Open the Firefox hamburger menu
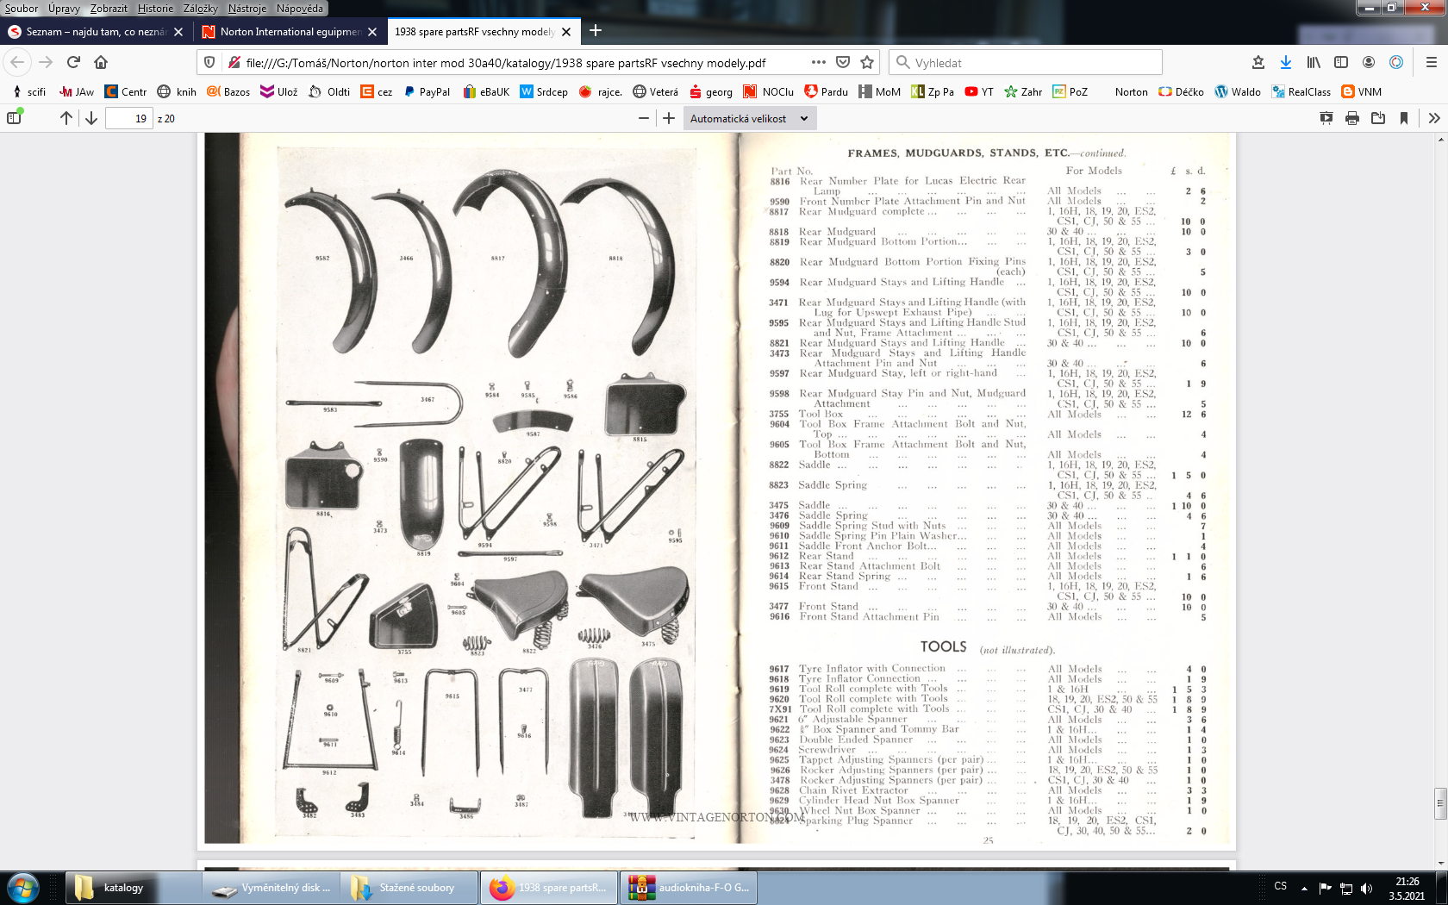1448x905 pixels. click(x=1432, y=62)
